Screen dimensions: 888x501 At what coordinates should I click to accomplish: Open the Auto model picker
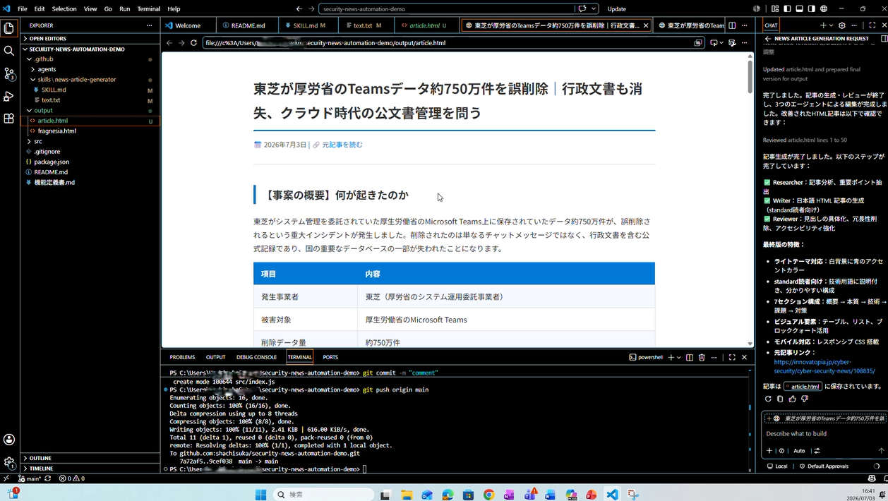[799, 451]
